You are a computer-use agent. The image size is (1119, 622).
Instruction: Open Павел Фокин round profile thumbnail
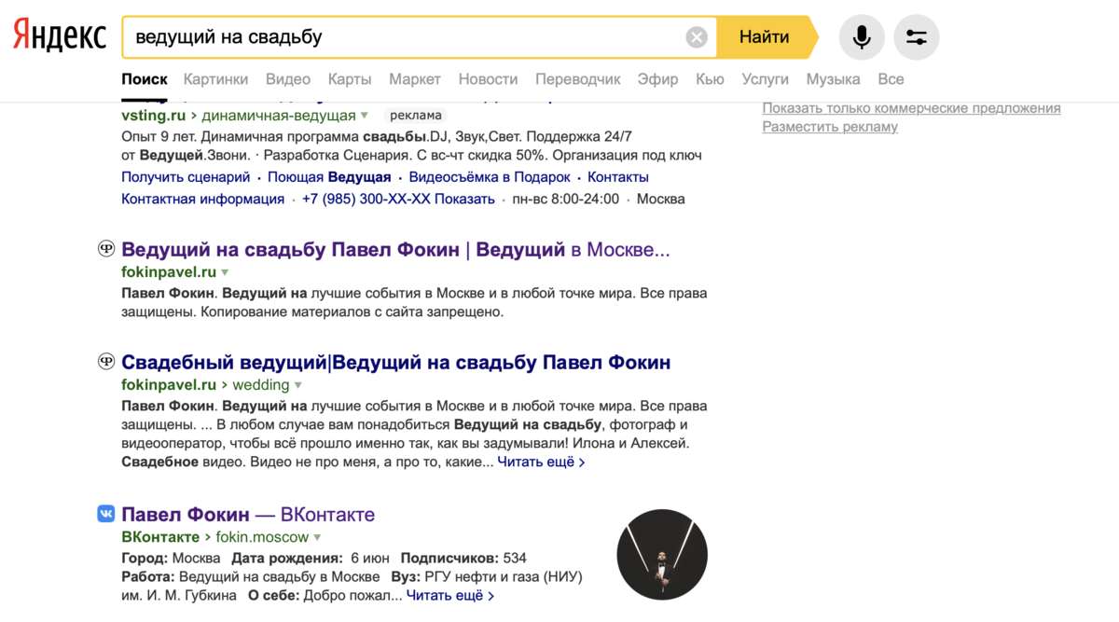[662, 555]
